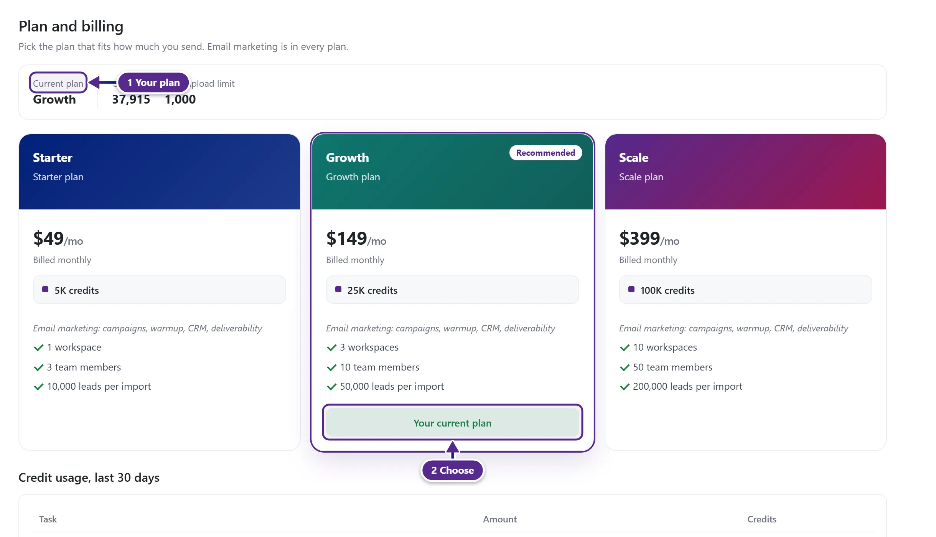Click purple square icon beside 100K credits
Image resolution: width=936 pixels, height=537 pixels.
pos(631,289)
